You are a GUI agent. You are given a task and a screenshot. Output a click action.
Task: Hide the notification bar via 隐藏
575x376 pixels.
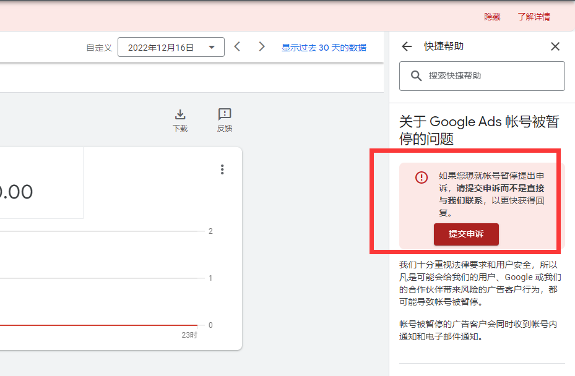click(492, 17)
